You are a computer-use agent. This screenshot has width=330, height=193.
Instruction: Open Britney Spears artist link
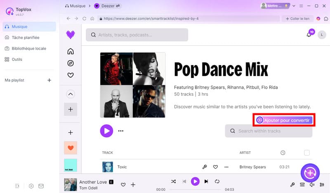point(252,167)
